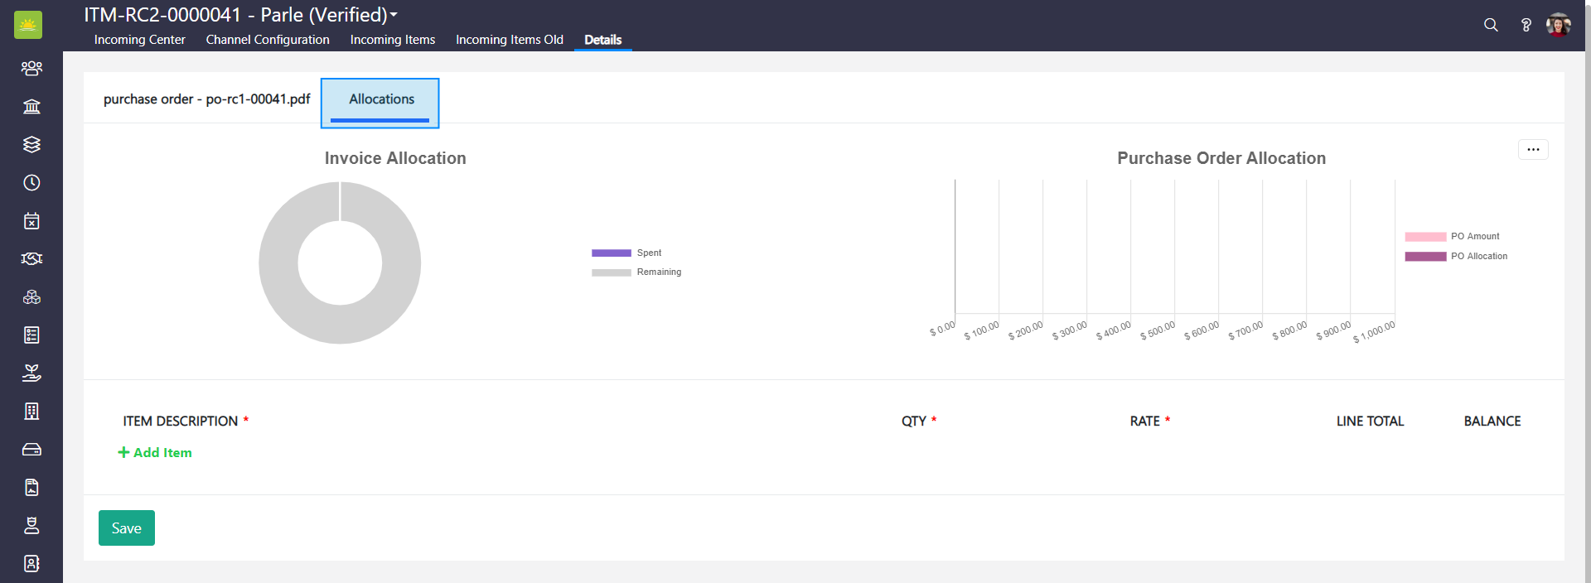
Task: Click the Add Item link
Action: click(x=155, y=453)
